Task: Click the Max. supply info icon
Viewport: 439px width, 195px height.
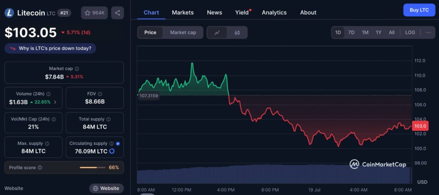Action: pyautogui.click(x=47, y=144)
